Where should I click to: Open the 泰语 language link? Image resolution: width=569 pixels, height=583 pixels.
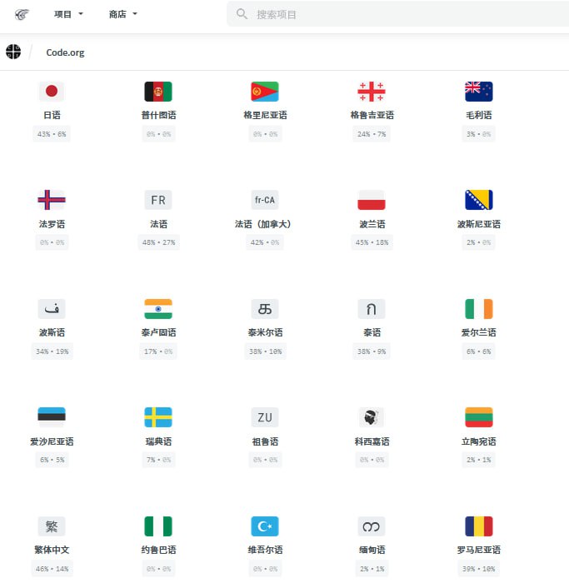click(x=372, y=332)
